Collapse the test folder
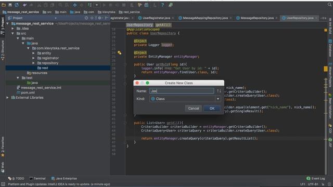Viewport: 333px width, 187px height. click(18, 78)
